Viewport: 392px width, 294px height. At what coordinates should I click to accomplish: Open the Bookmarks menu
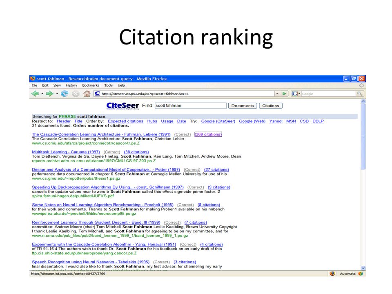91,85
